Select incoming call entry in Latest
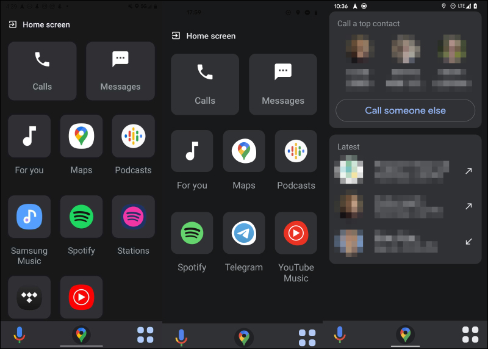The image size is (488, 349). coord(405,242)
